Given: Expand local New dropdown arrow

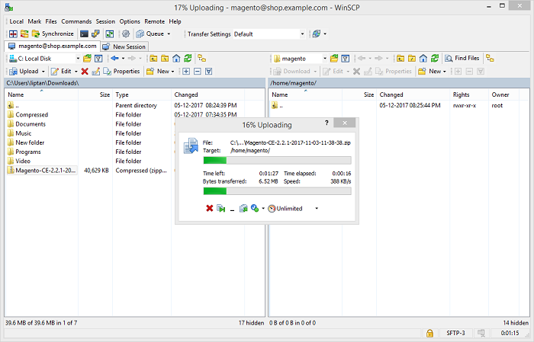Looking at the screenshot, I should coord(172,72).
